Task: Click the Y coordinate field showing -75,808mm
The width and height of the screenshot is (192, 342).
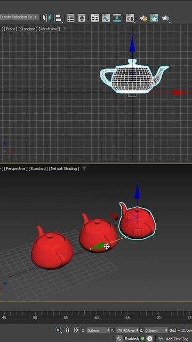Action: [x=126, y=330]
